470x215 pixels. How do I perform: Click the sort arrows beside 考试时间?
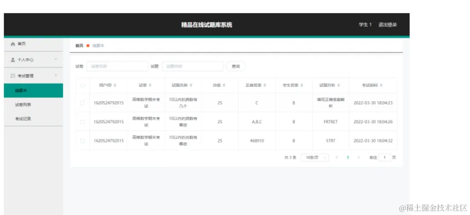click(381, 85)
